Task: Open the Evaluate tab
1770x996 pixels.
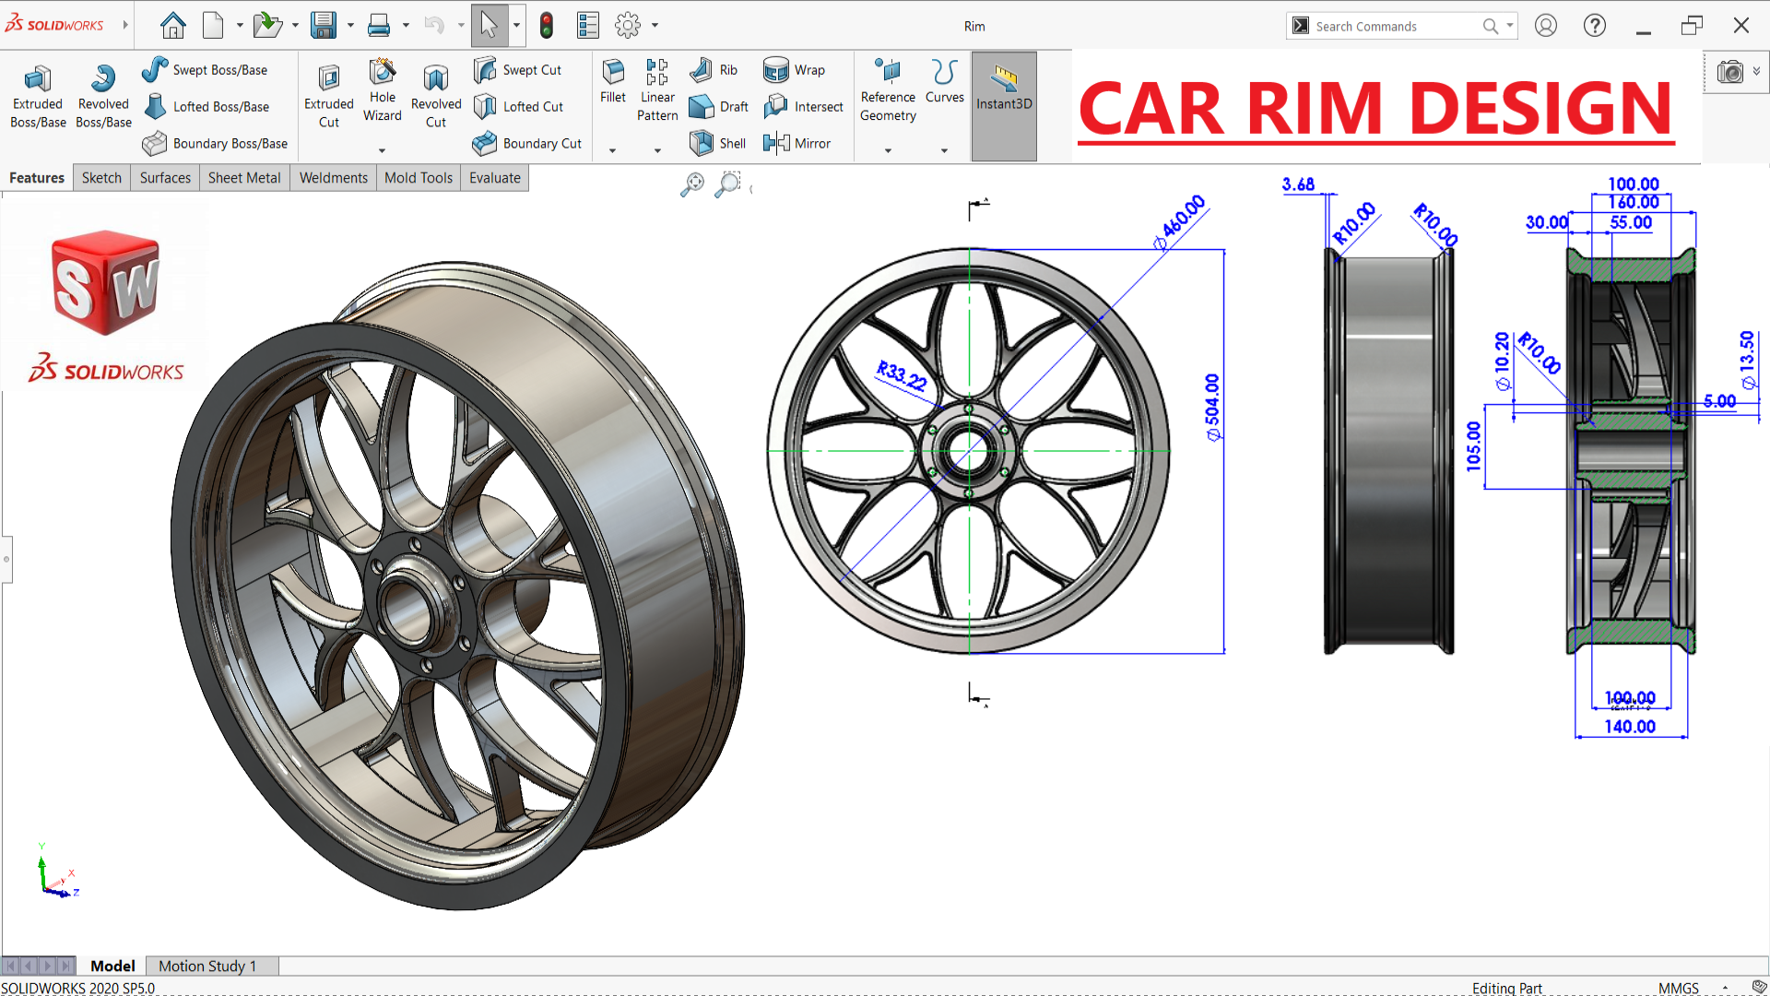Action: 494,178
